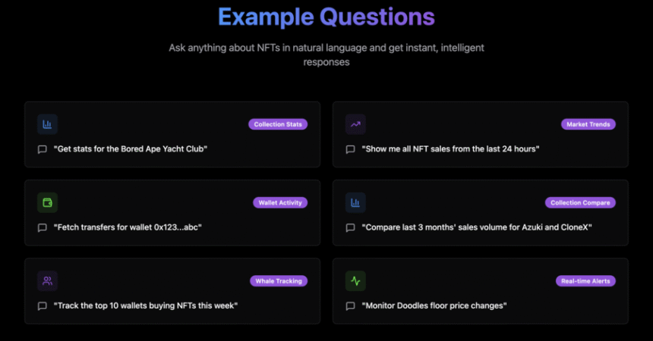The width and height of the screenshot is (653, 341).
Task: Open the Whale Tracking badge
Action: [279, 281]
